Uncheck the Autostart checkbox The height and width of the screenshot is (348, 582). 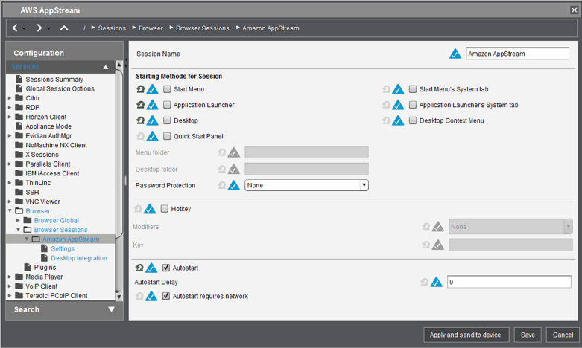click(x=166, y=268)
